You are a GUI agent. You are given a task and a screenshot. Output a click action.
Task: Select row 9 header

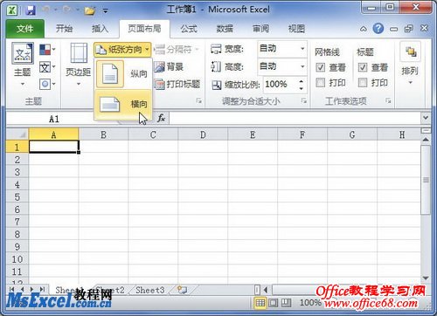17,247
